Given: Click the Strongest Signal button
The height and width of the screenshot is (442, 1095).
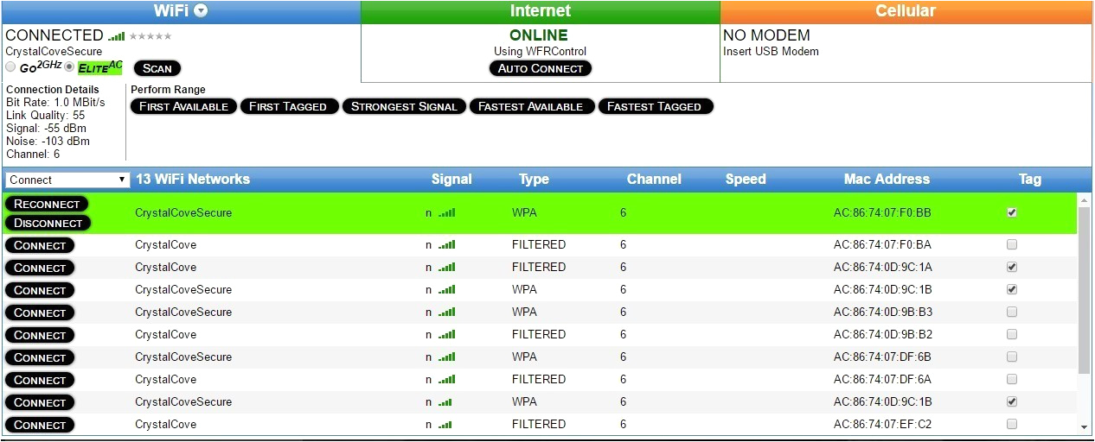Looking at the screenshot, I should pos(404,106).
